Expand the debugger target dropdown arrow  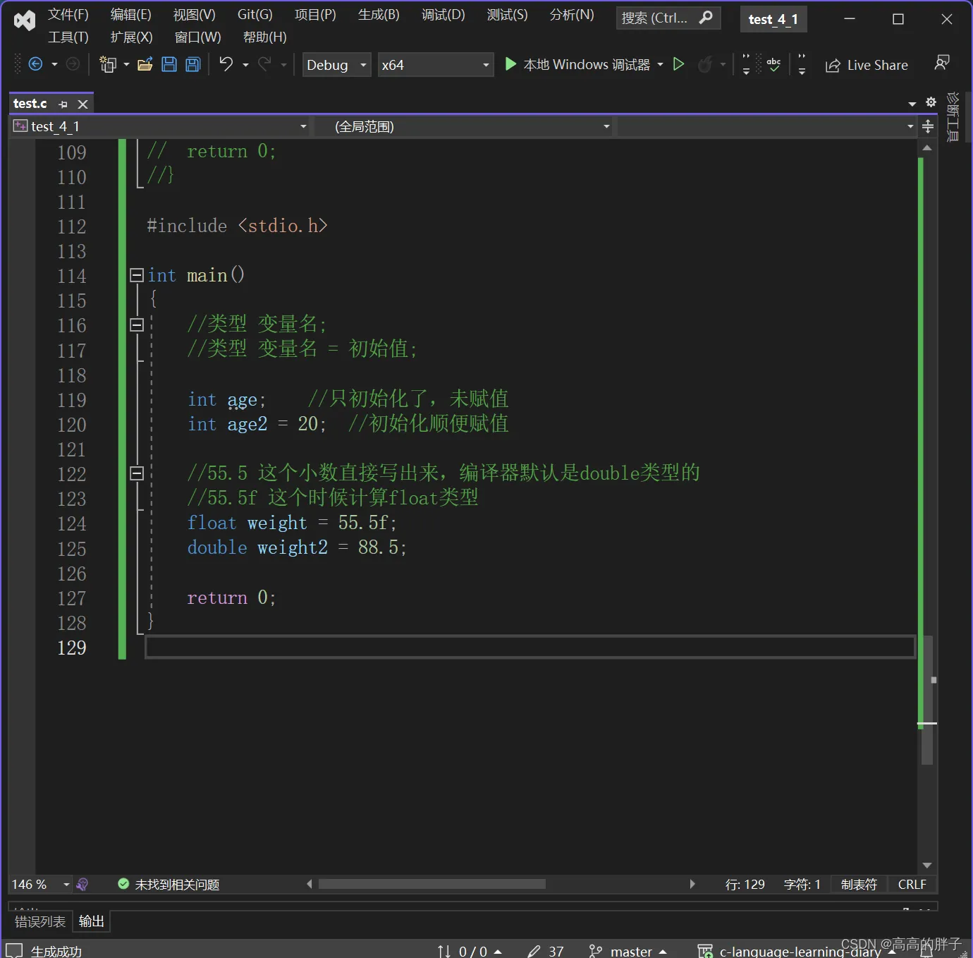[x=660, y=64]
